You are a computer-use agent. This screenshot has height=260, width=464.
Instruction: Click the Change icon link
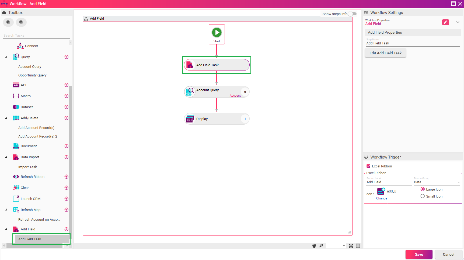pos(381,198)
